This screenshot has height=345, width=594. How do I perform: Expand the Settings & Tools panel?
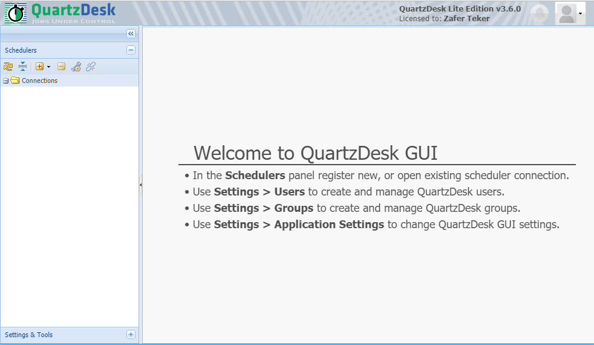tap(131, 334)
